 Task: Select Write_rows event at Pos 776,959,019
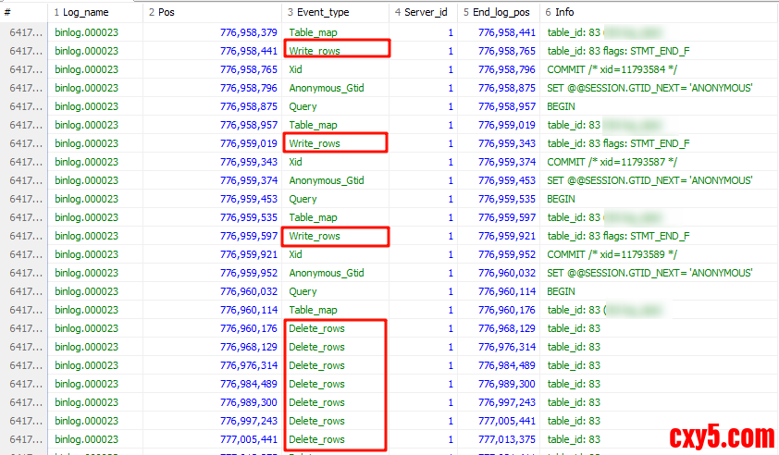315,143
